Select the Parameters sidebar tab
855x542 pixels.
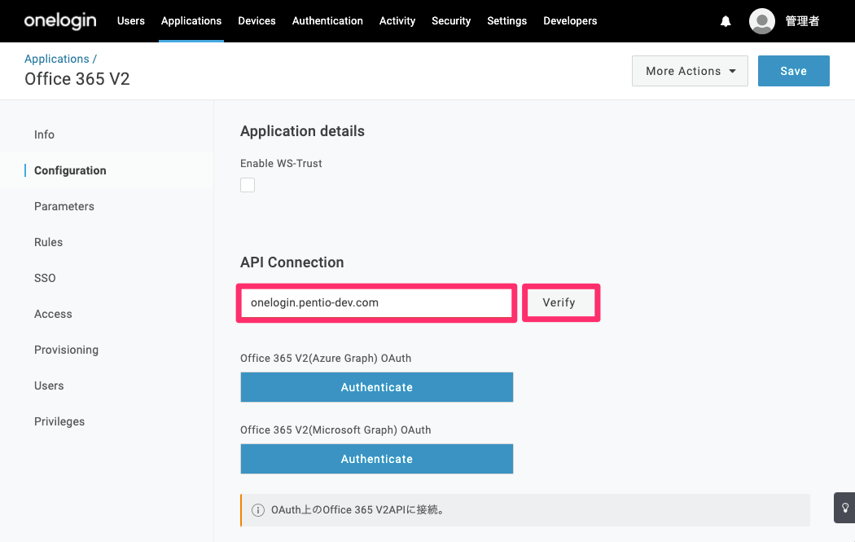[64, 206]
